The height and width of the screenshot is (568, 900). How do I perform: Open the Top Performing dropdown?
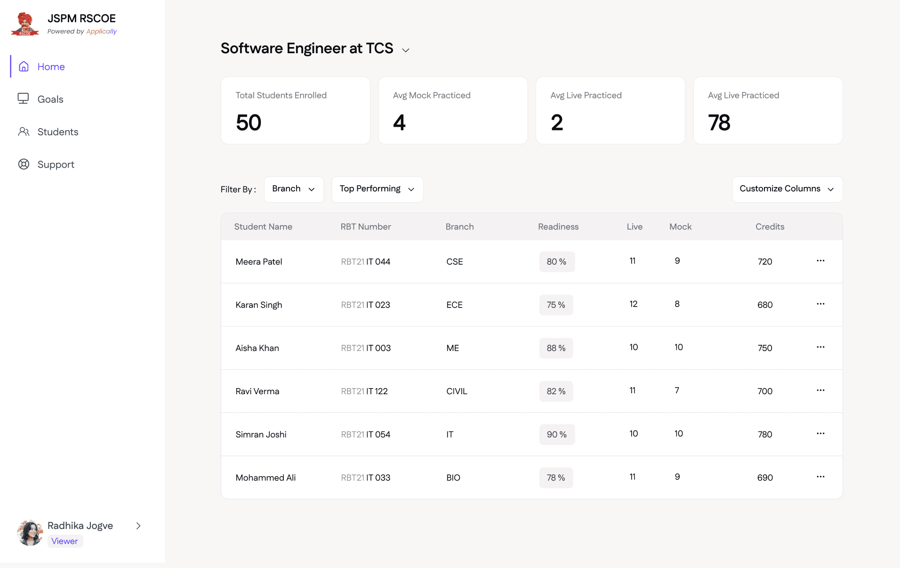377,189
